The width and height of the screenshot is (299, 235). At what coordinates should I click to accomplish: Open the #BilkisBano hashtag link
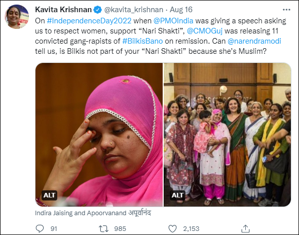(142, 41)
